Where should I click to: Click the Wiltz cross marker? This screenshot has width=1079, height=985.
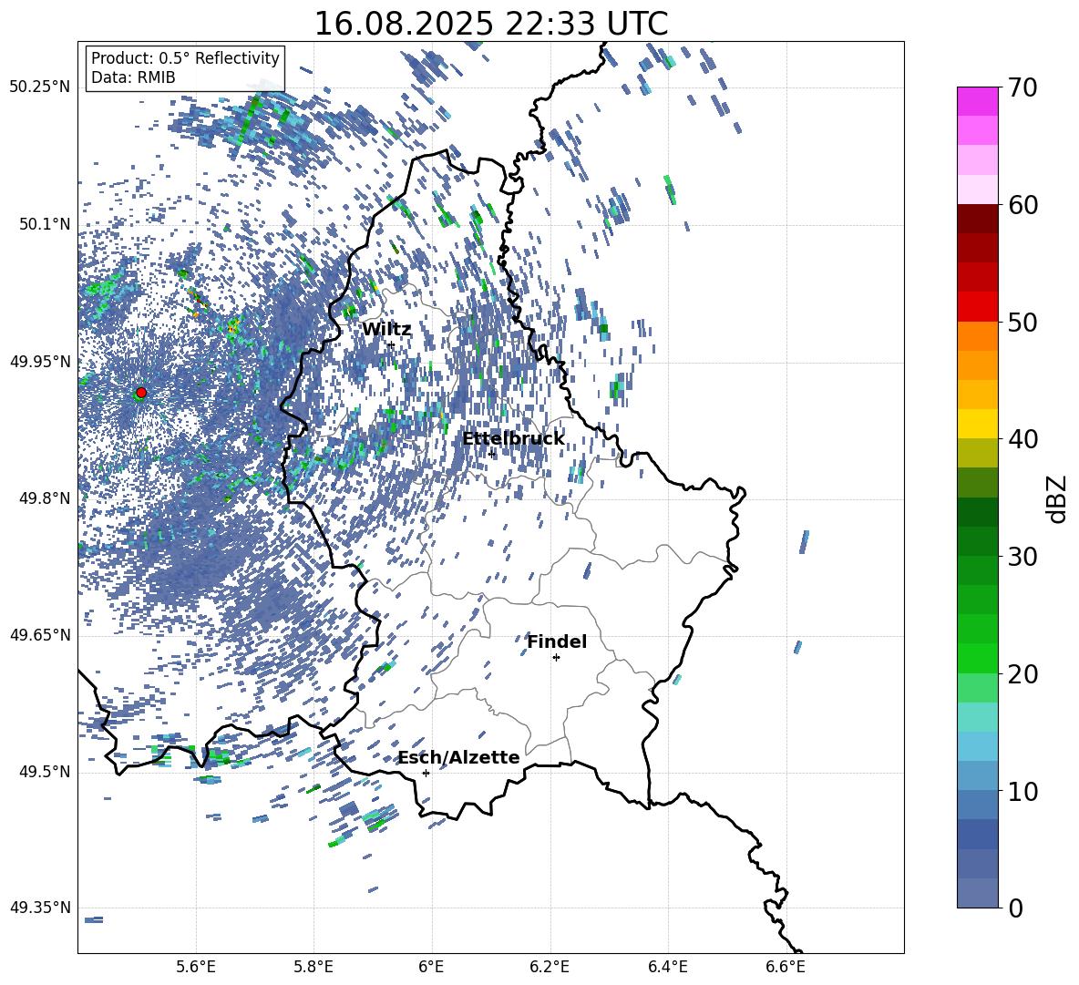pyautogui.click(x=391, y=344)
